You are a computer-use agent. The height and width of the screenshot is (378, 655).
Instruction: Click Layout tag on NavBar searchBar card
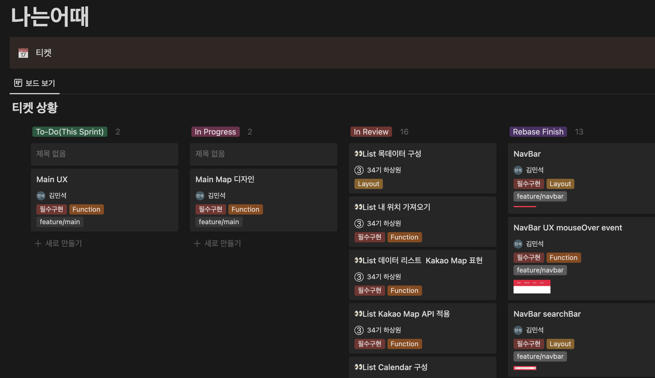560,344
